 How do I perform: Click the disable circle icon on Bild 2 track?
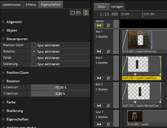(108, 78)
